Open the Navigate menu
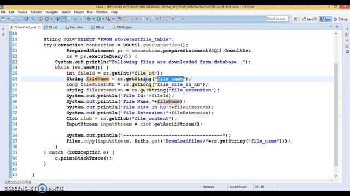Screen dimensions: 350x196 51,12
